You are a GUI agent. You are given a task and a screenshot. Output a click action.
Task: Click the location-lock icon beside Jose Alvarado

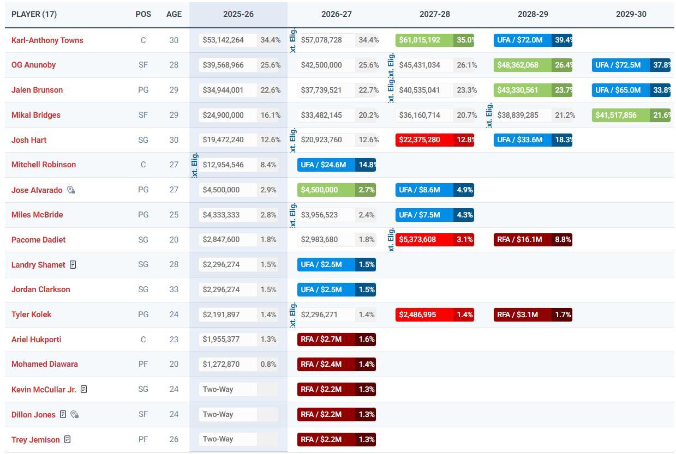tap(71, 190)
